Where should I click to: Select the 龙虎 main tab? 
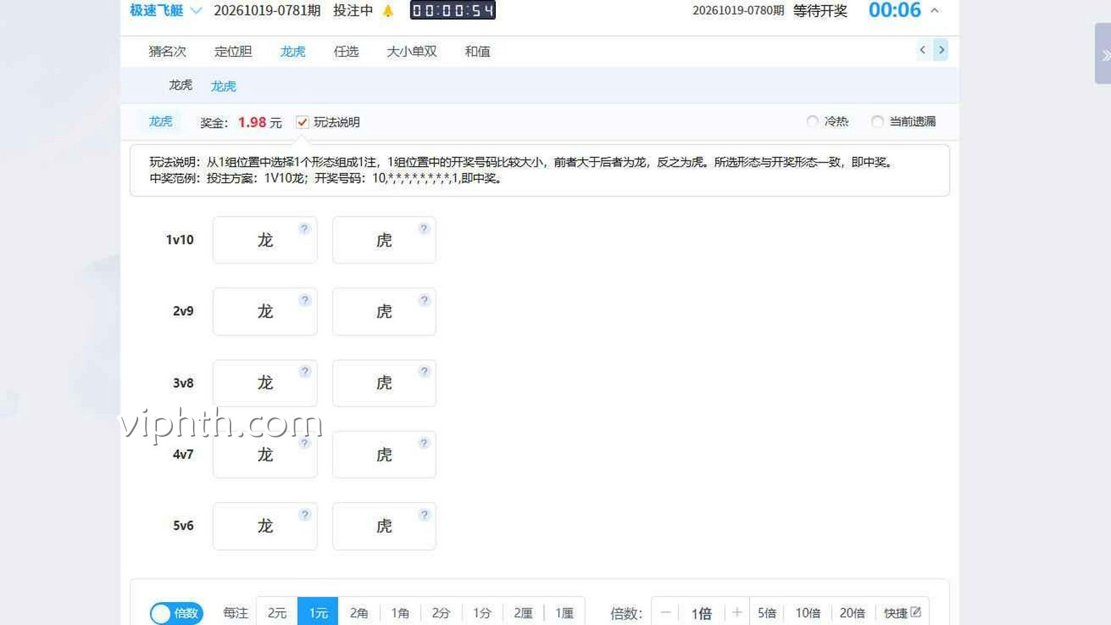[x=293, y=51]
